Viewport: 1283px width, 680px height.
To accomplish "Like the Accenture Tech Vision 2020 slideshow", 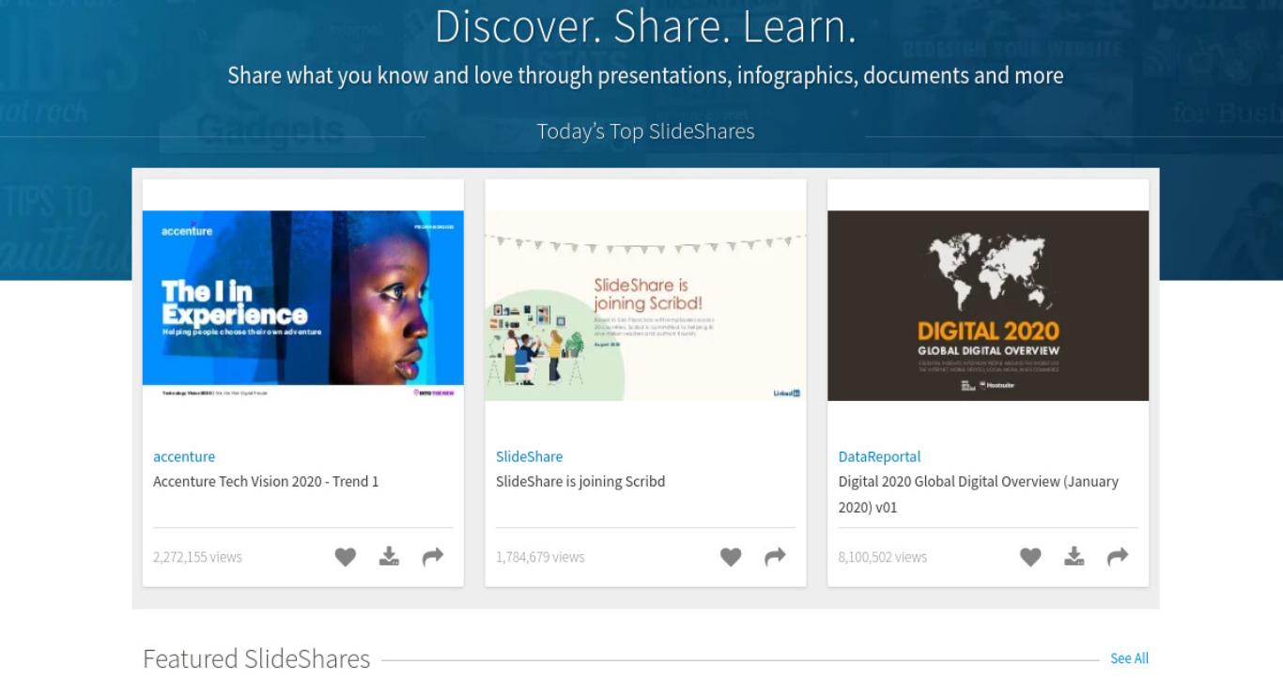I will (x=346, y=557).
